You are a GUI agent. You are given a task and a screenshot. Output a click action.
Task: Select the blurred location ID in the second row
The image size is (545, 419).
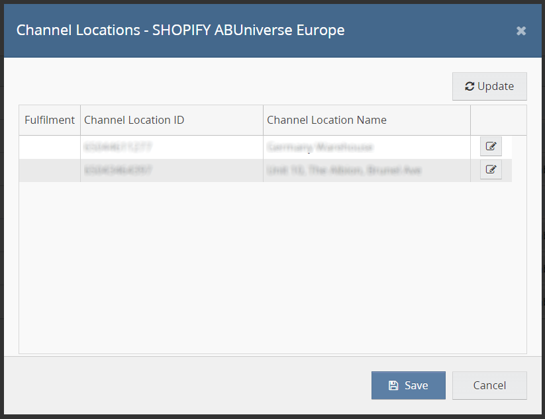(118, 170)
